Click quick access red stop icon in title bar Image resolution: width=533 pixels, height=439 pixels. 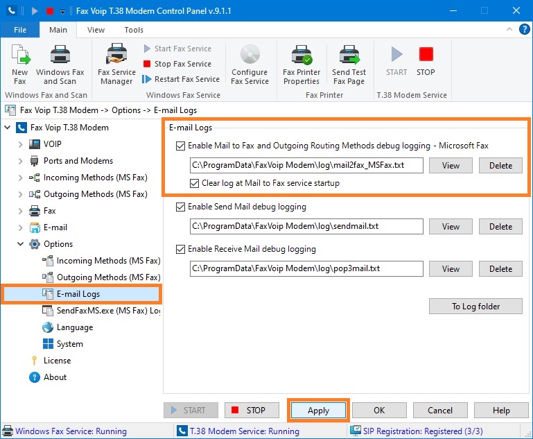coord(50,11)
